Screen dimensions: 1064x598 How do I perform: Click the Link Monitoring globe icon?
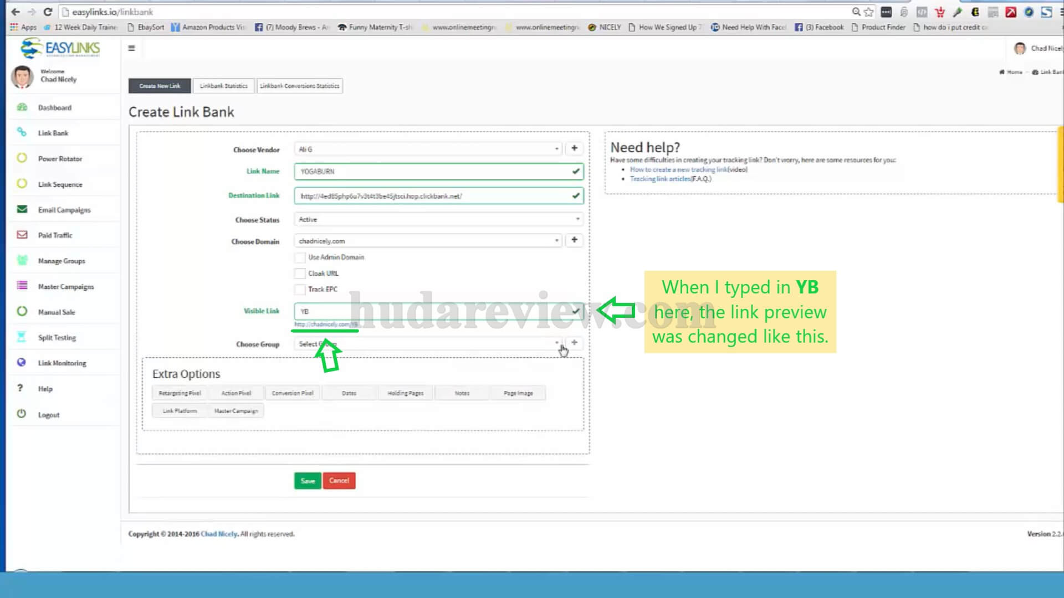click(x=22, y=363)
